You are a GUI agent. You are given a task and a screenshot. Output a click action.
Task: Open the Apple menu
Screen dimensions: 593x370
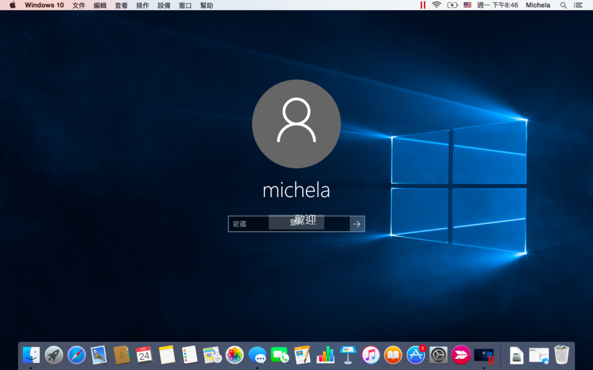tap(13, 5)
